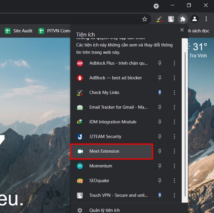This screenshot has width=214, height=213.
Task: Select the J2TEAM Security entry
Action: (x=105, y=137)
